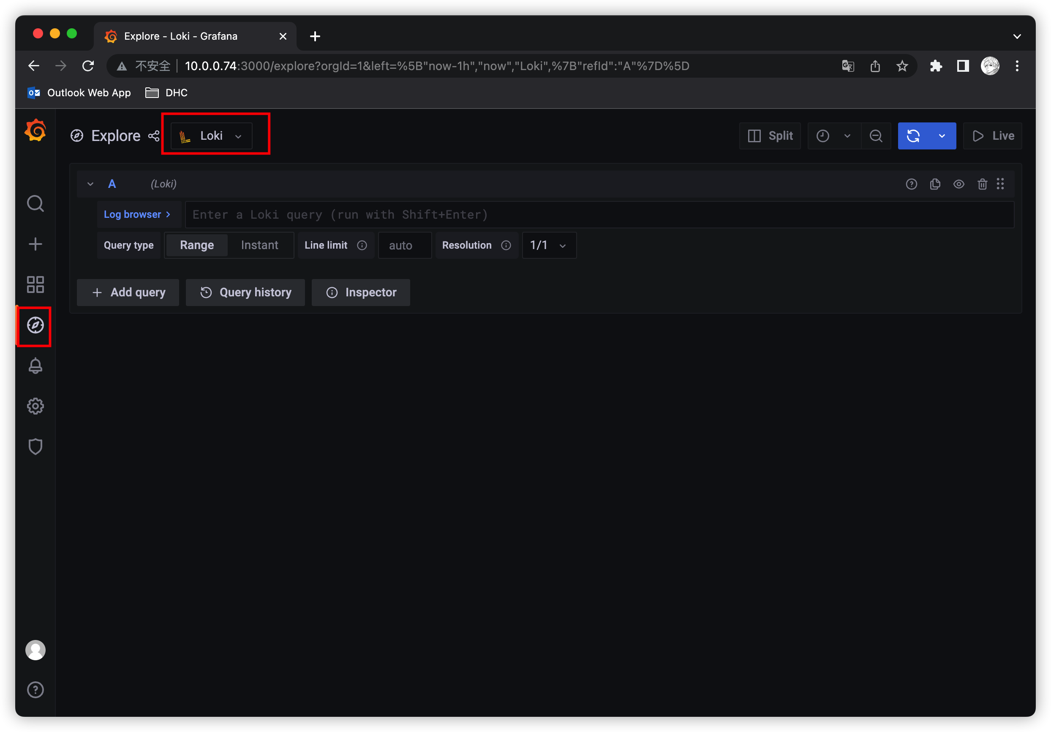Click the sidebar Search magnifier icon

pyautogui.click(x=35, y=203)
